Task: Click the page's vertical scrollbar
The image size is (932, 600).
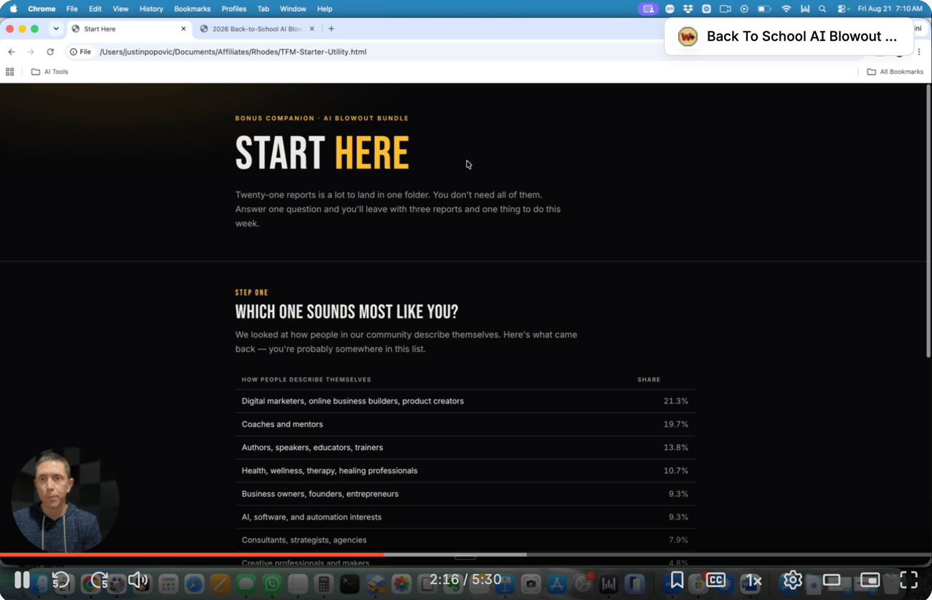Action: tap(928, 222)
